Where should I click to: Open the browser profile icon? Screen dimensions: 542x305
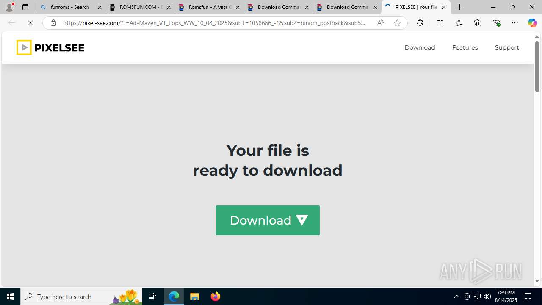click(x=9, y=7)
